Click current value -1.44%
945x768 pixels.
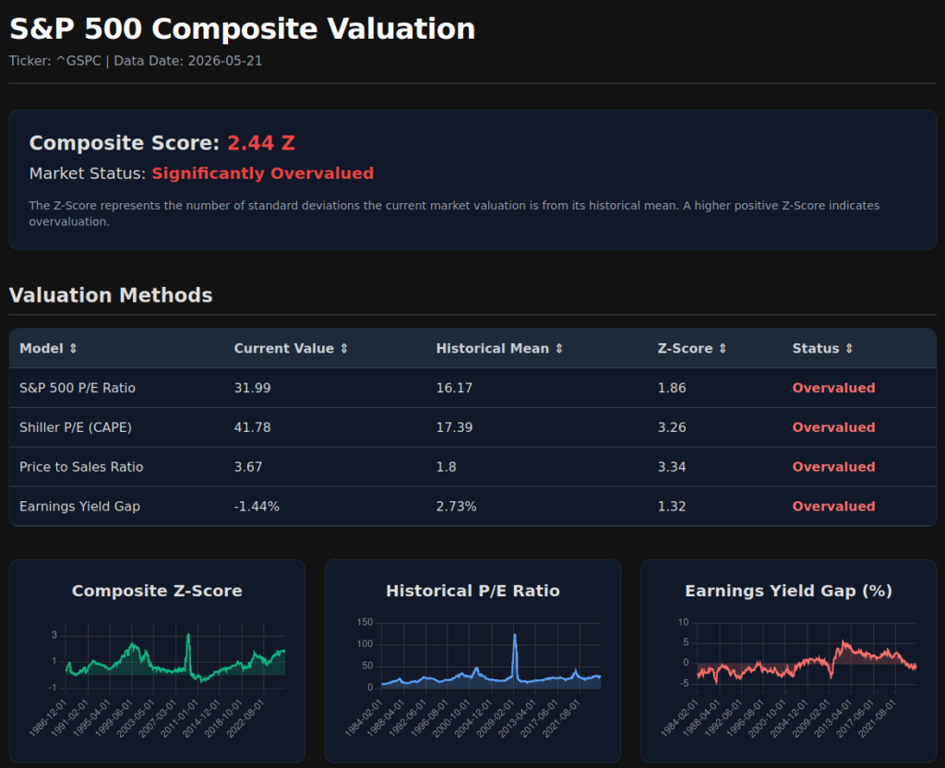tap(257, 507)
